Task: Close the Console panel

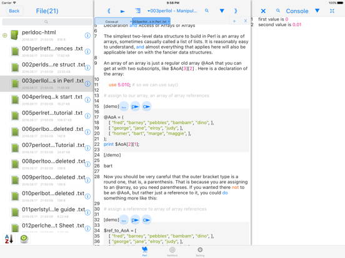Action: (x=263, y=11)
